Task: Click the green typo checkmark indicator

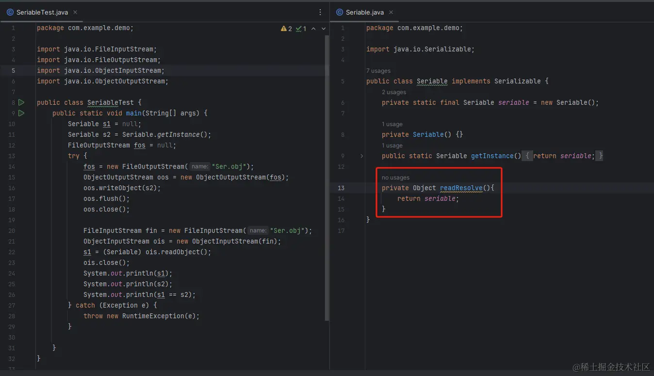Action: click(x=299, y=29)
